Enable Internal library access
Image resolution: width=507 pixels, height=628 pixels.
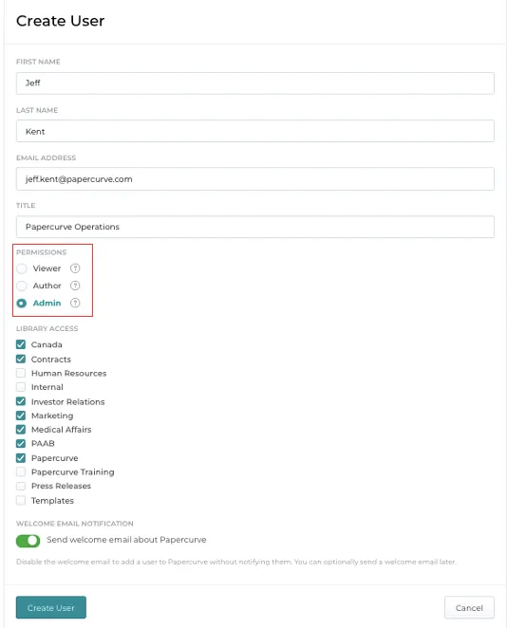[x=21, y=387]
